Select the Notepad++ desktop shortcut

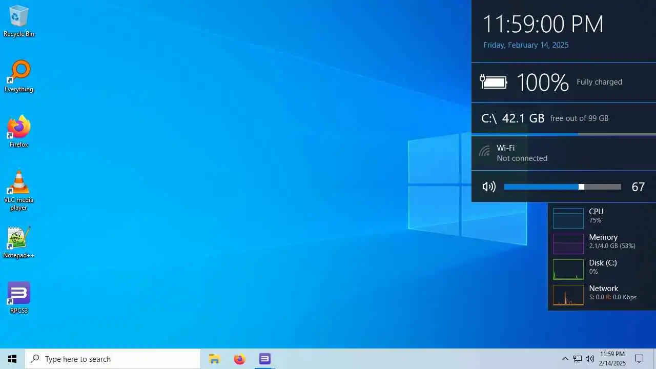(x=19, y=243)
